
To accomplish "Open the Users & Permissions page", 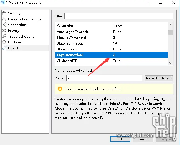I will pos(25,19).
